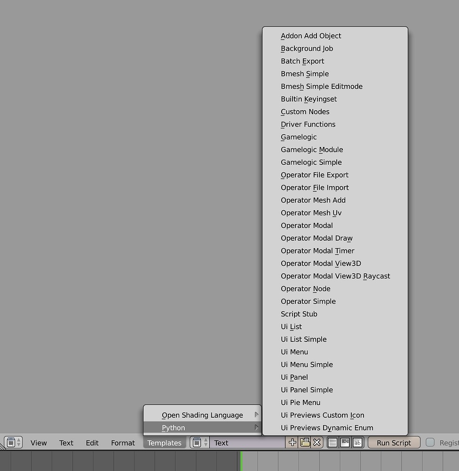Select the Gamelogic template
Image resolution: width=459 pixels, height=471 pixels.
click(x=335, y=137)
